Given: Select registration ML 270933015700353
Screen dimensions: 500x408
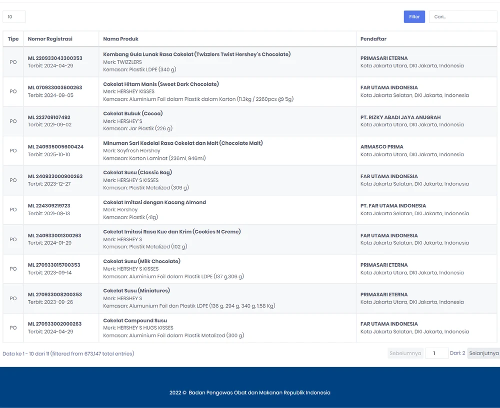Looking at the screenshot, I should pyautogui.click(x=54, y=265).
